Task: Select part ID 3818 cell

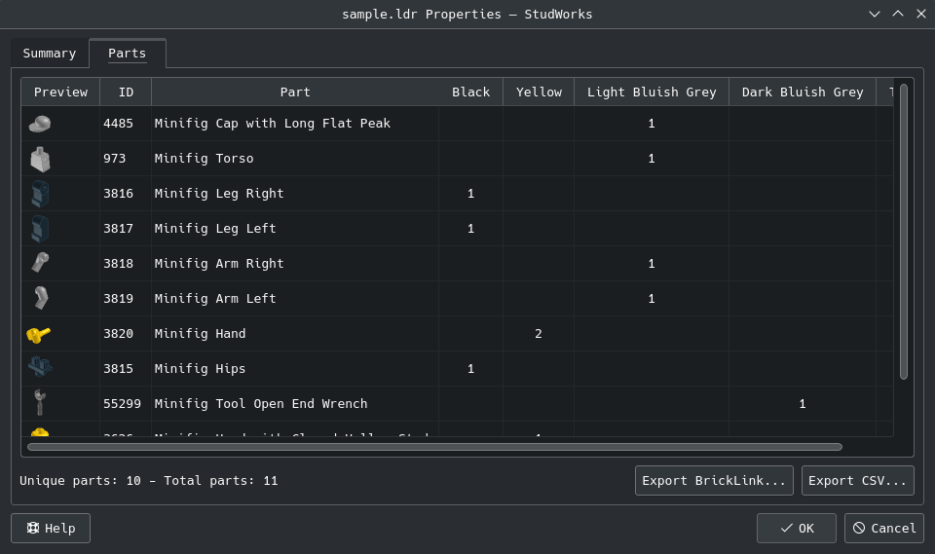Action: point(126,264)
